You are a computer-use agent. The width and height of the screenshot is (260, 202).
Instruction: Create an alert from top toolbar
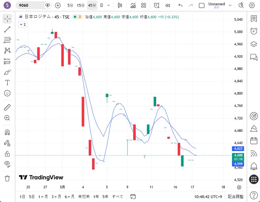tap(156, 5)
